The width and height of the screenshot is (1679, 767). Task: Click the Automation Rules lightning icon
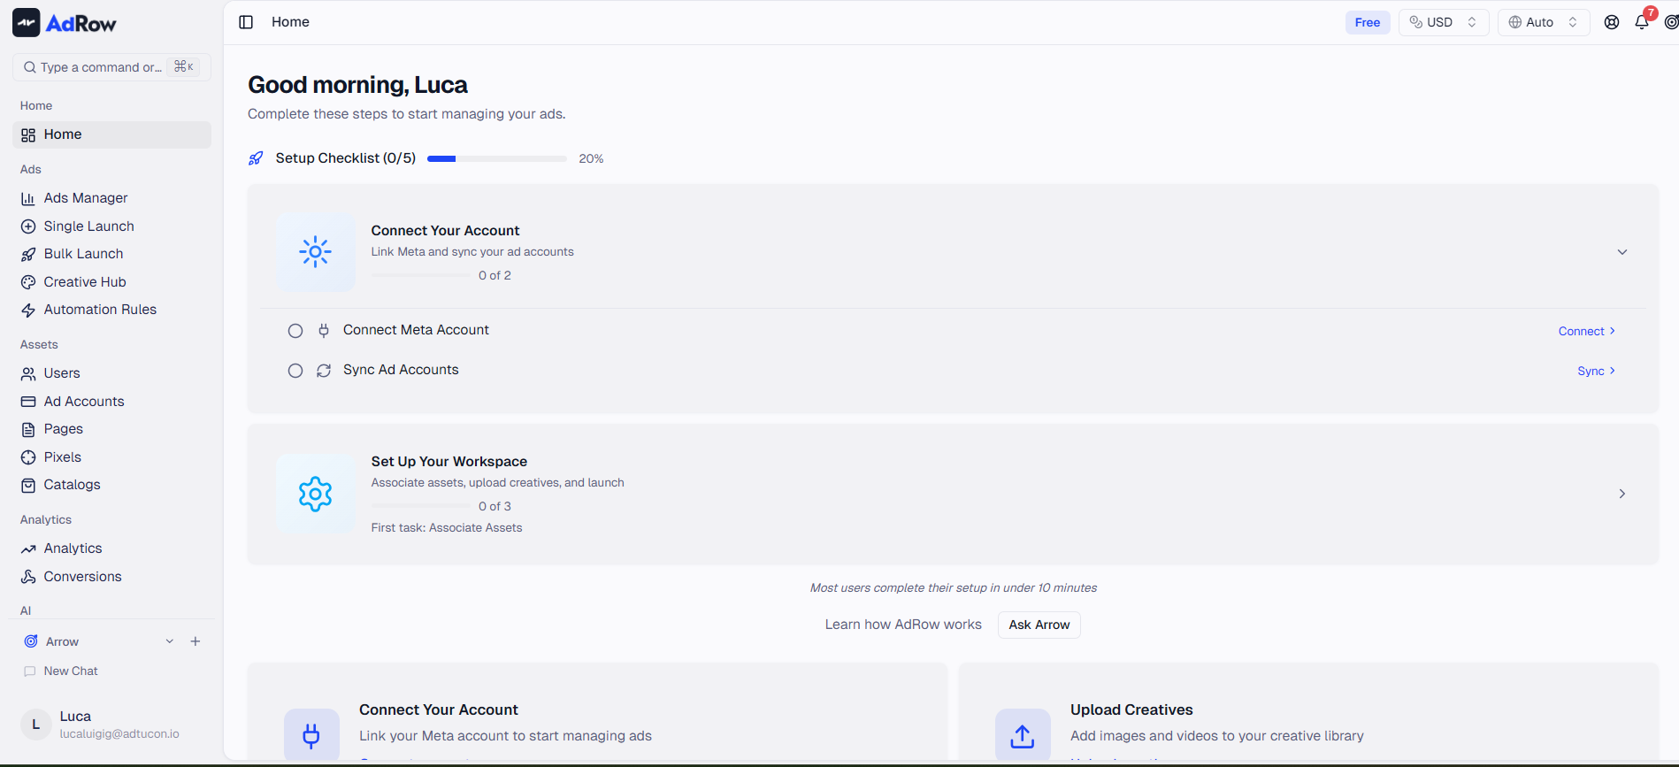pos(28,311)
